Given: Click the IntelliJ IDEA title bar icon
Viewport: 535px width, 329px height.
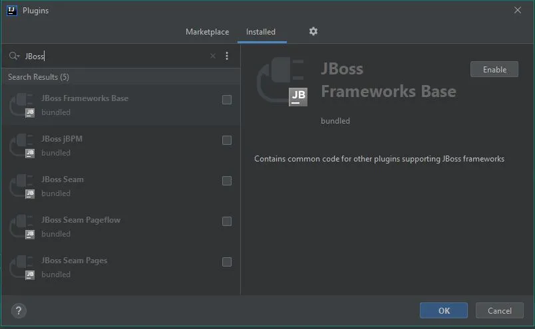Looking at the screenshot, I should (x=11, y=11).
